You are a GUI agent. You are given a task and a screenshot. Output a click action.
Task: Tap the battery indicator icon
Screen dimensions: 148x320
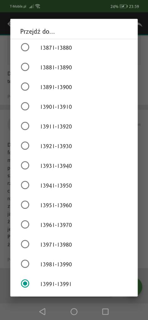click(x=124, y=6)
